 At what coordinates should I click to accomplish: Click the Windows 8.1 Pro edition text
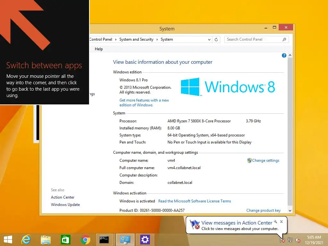134,80
